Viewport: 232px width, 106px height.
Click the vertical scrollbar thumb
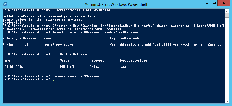227,16
